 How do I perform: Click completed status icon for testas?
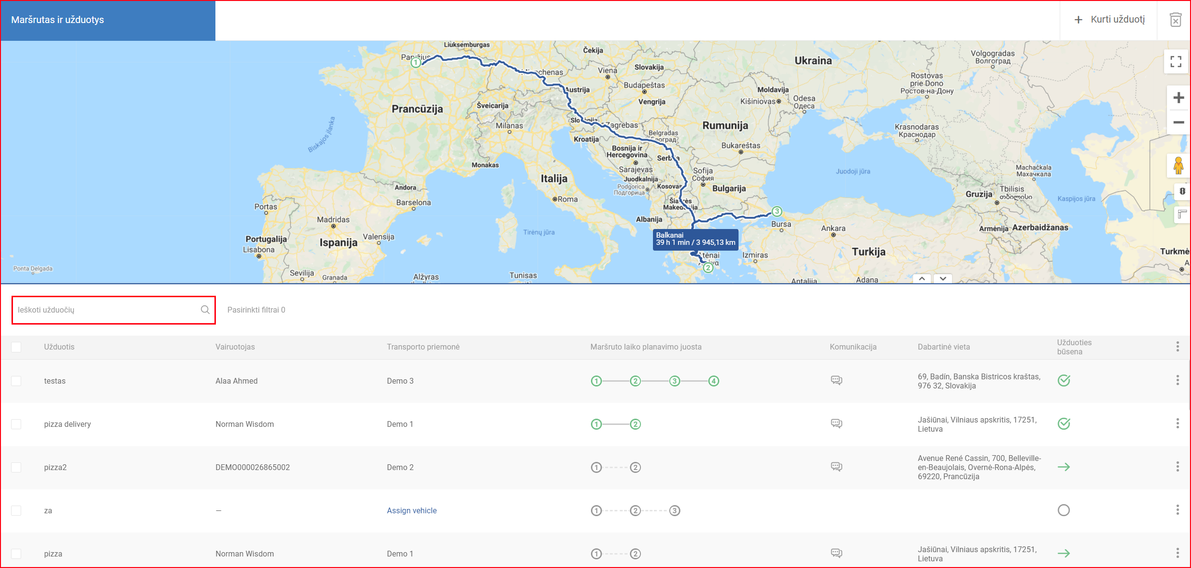(x=1064, y=380)
